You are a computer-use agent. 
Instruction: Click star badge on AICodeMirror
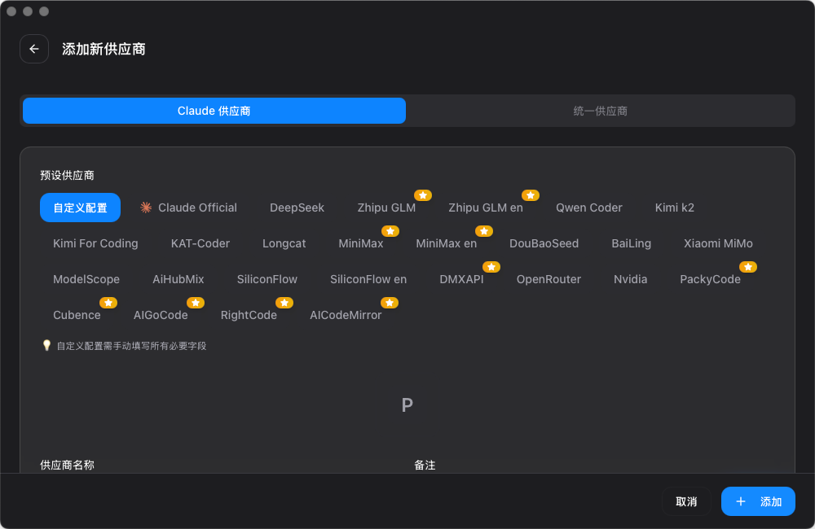390,303
